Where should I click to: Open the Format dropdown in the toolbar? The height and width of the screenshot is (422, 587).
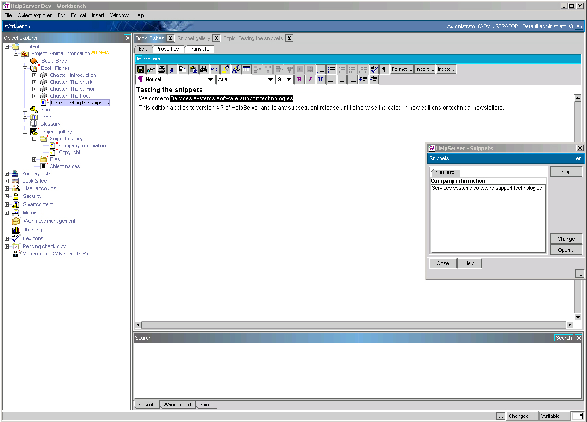[402, 69]
